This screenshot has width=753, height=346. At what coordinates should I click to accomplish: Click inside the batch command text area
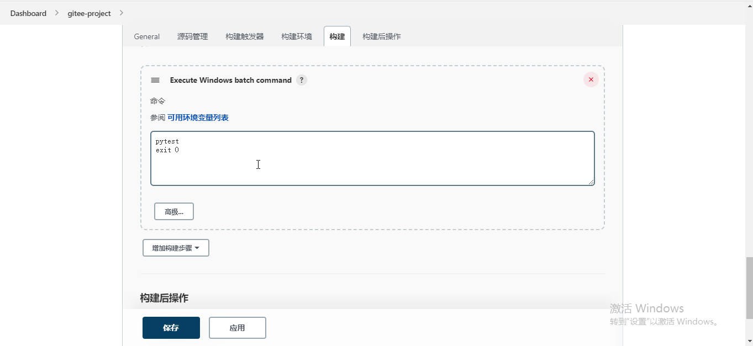point(372,158)
